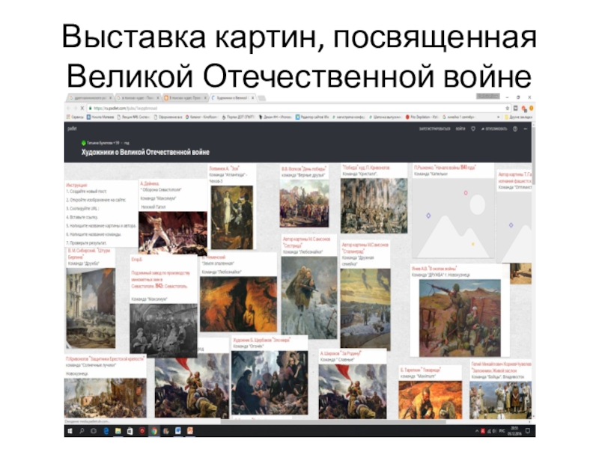Open the Зоя painting thumbnail
The height and width of the screenshot is (449, 599).
pyautogui.click(x=232, y=217)
